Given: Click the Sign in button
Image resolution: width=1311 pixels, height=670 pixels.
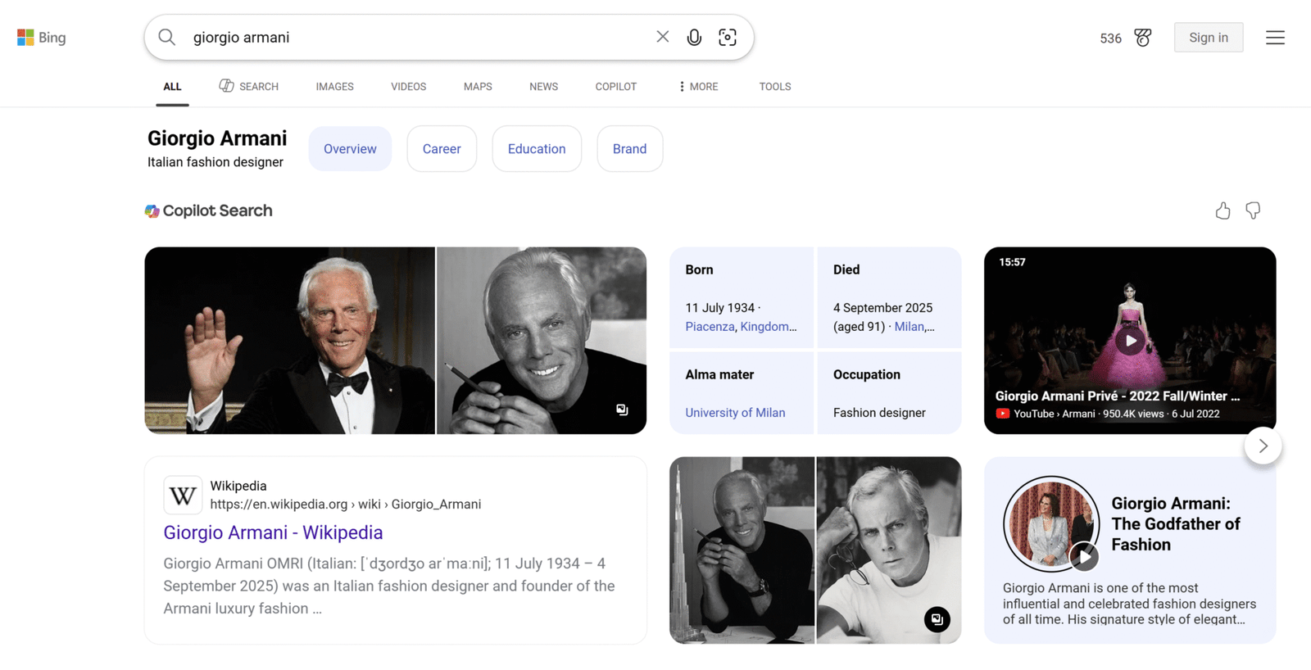Looking at the screenshot, I should point(1208,38).
